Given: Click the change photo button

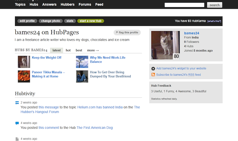Looking at the screenshot, I should (x=51, y=21).
